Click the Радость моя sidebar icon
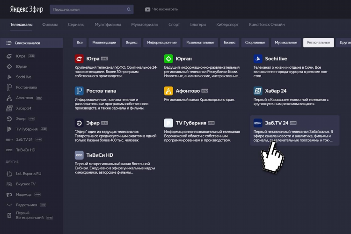The image size is (351, 234). point(9,205)
